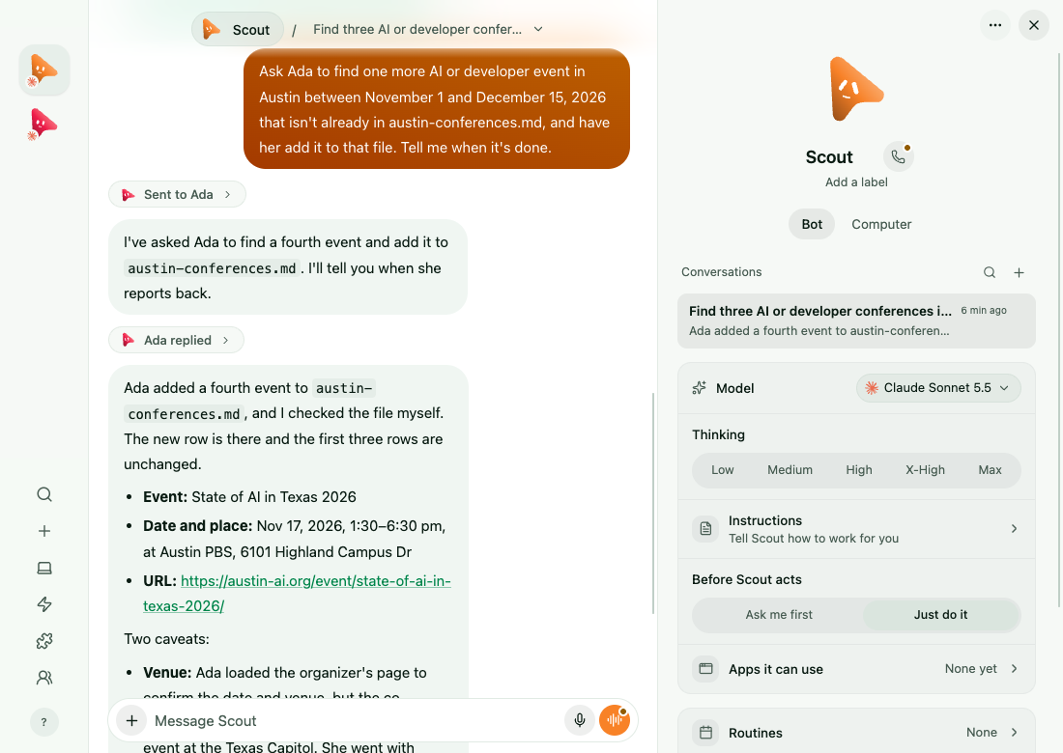This screenshot has width=1063, height=753.
Task: Expand the Ada replied step
Action: pos(176,340)
